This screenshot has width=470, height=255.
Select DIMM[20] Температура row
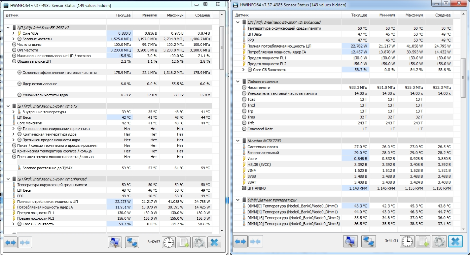[x=343, y=224]
